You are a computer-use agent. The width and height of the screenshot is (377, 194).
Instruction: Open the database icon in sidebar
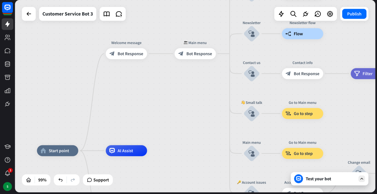tap(7, 64)
